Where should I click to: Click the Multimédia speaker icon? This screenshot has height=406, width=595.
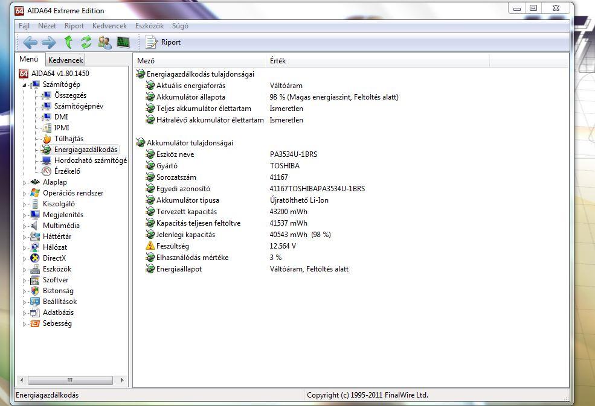pos(35,226)
